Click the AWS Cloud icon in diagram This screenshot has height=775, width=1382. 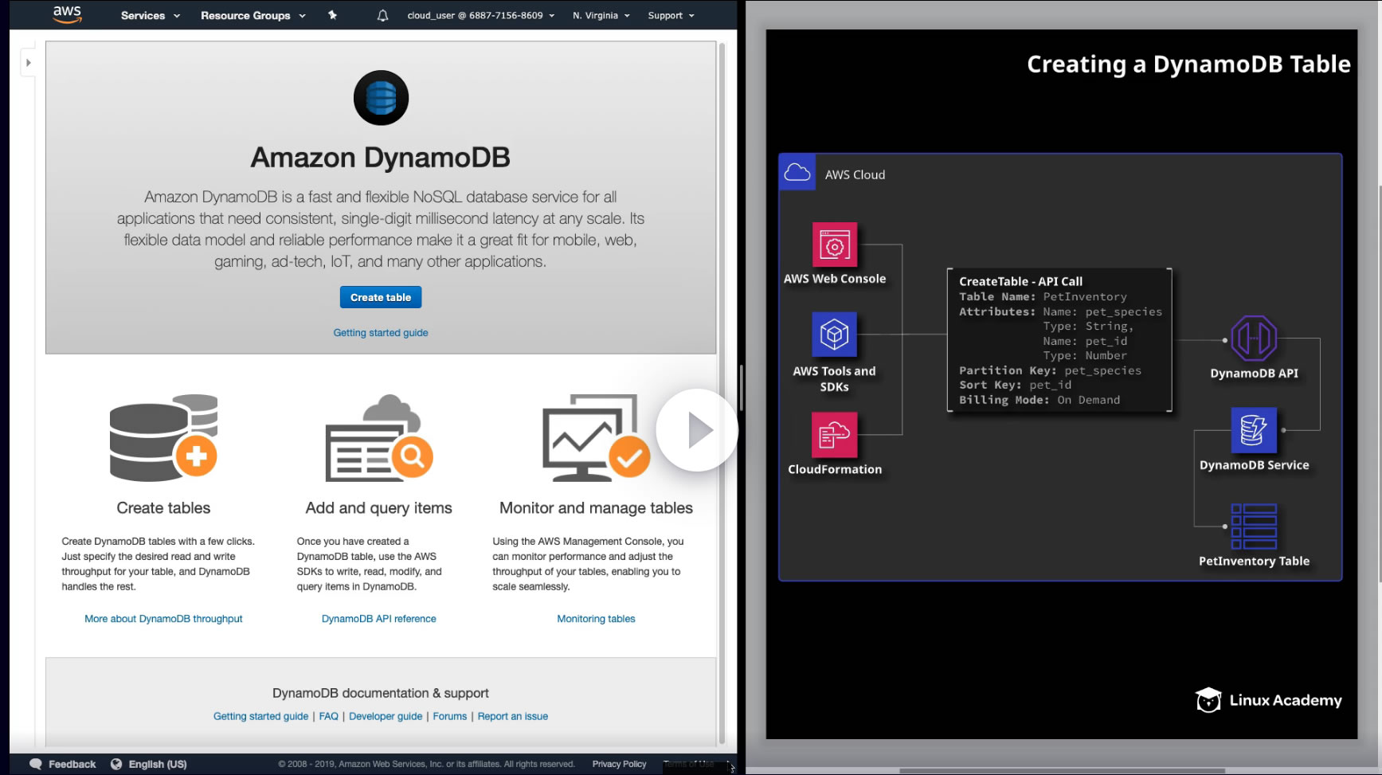797,172
